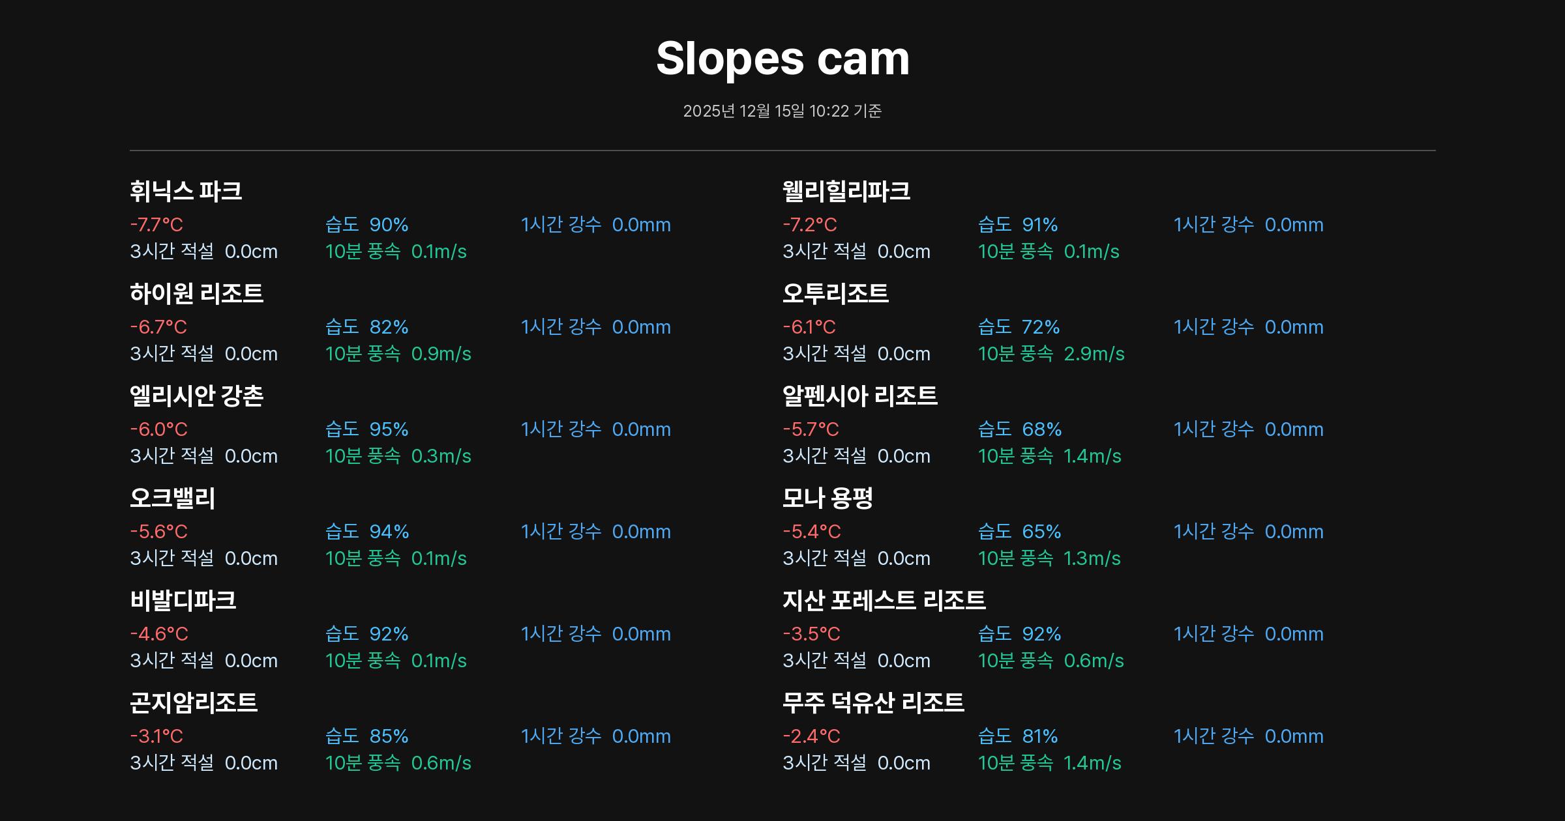Select the 하이원 리조트 resort title
The image size is (1565, 821).
tap(196, 294)
